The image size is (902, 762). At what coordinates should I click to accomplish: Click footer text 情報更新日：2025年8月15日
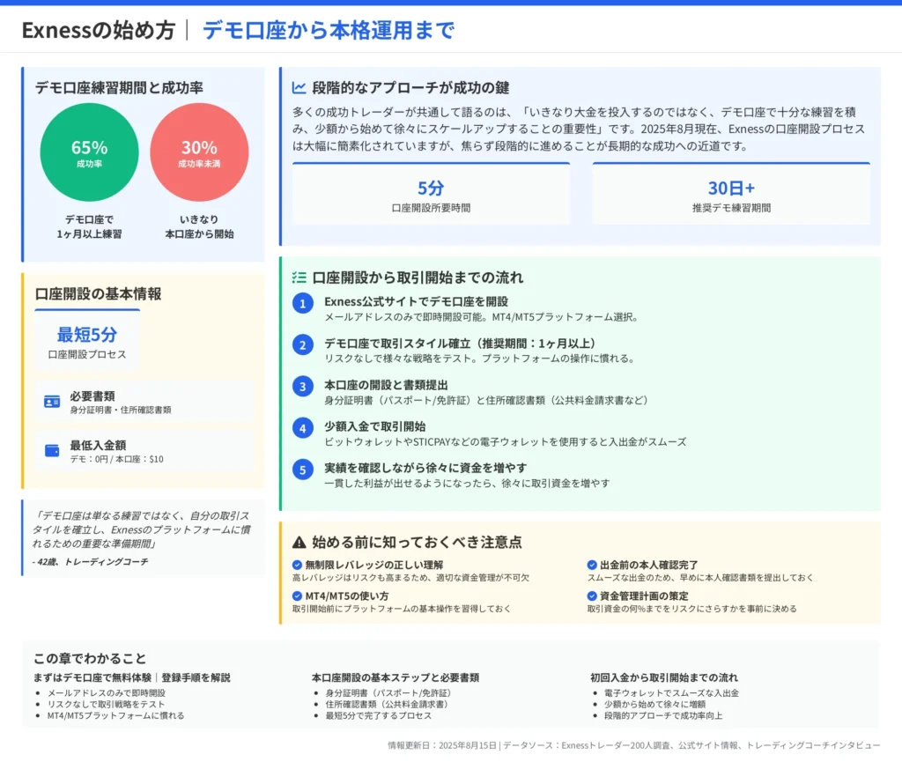[442, 745]
